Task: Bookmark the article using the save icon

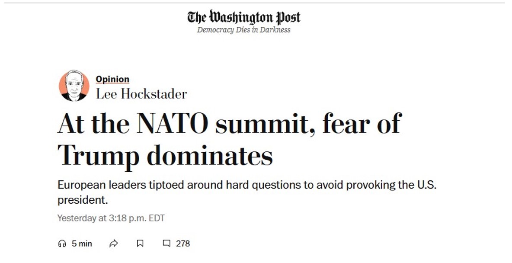Action: pos(139,243)
